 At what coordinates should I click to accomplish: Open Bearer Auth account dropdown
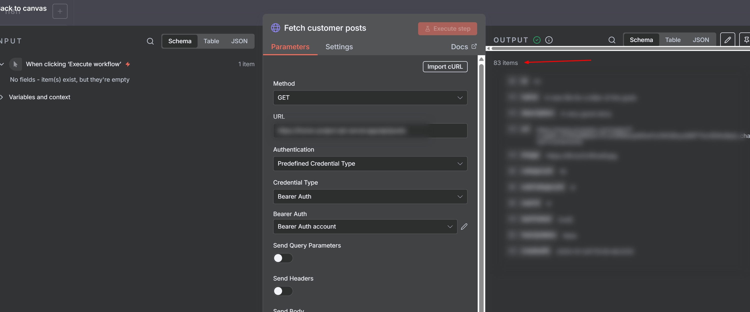365,227
